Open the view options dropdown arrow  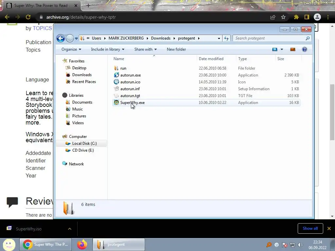282,49
